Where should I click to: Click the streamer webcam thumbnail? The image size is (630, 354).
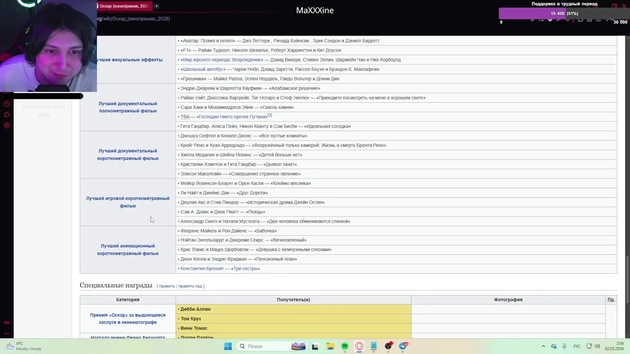point(48,46)
